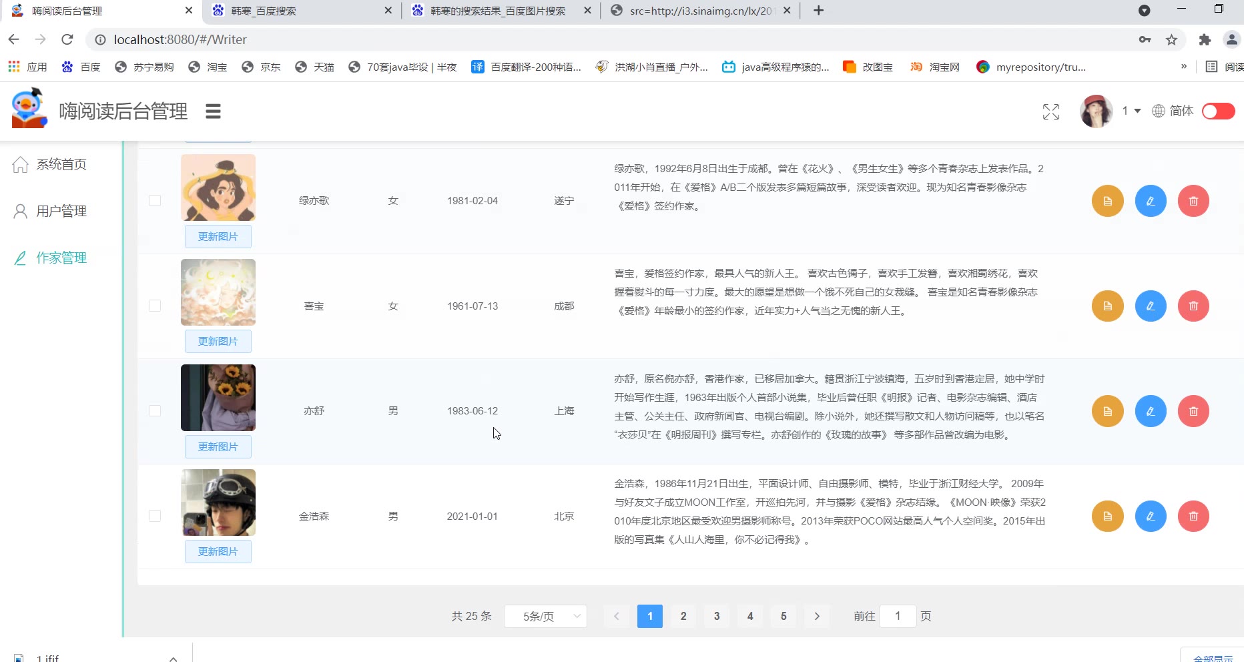Click the red delete icon for 金浩森
This screenshot has width=1244, height=662.
pyautogui.click(x=1193, y=517)
